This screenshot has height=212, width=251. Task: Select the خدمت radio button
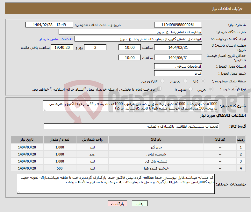point(185,81)
